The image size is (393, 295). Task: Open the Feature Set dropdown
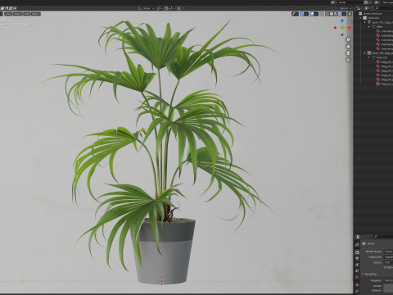(x=388, y=257)
